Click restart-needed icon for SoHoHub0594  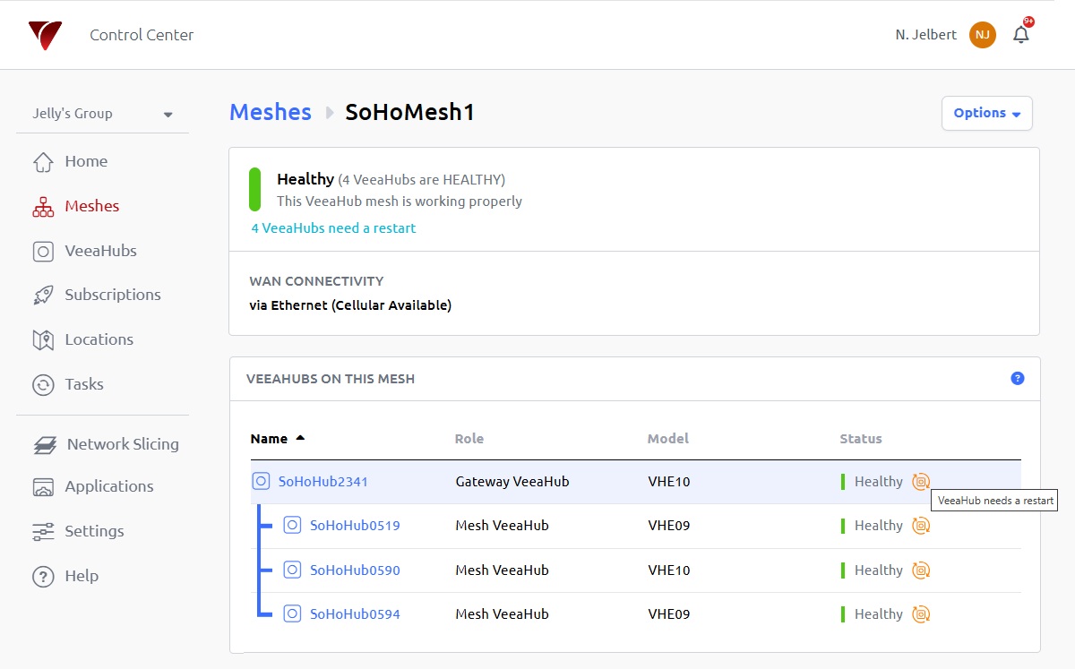[921, 614]
